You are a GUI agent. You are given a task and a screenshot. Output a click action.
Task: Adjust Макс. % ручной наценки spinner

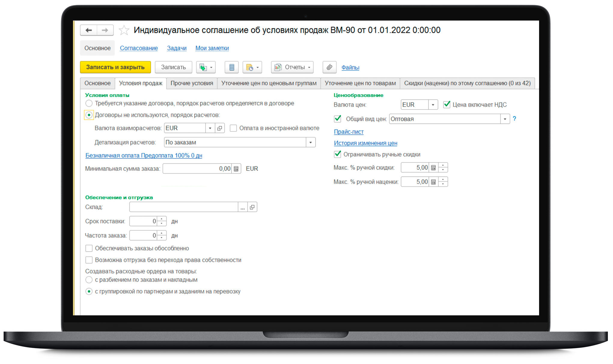[443, 182]
